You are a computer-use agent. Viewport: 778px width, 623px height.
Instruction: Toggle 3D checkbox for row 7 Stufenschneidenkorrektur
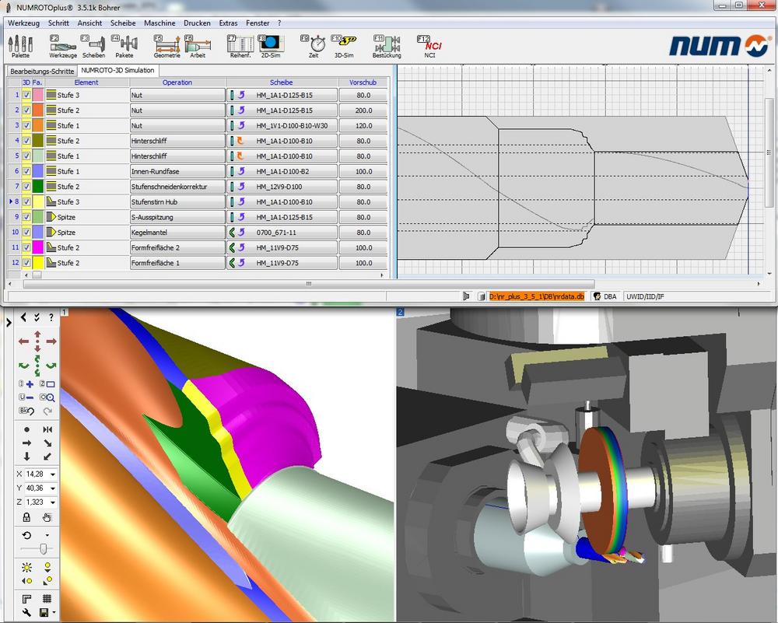(x=26, y=187)
